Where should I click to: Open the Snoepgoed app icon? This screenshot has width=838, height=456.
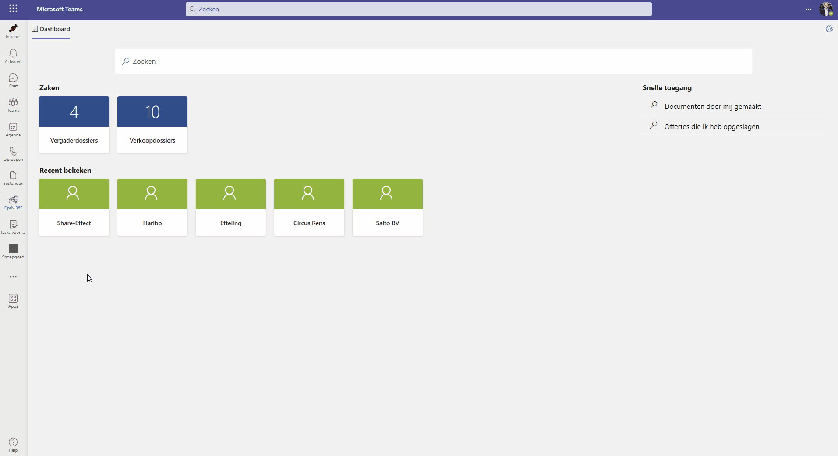pyautogui.click(x=13, y=251)
